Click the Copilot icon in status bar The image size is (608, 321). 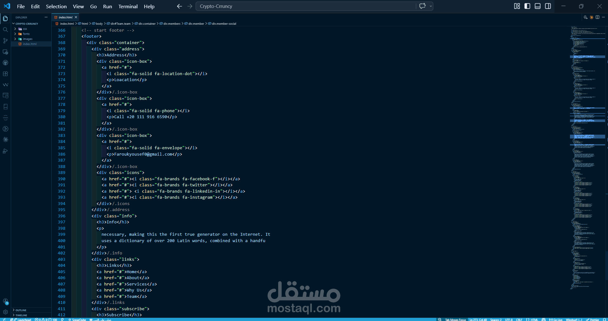(544, 319)
